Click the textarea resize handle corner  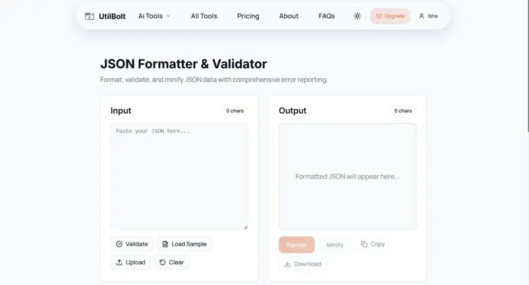point(245,227)
